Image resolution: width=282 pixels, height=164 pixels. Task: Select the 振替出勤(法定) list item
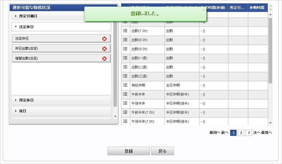(61, 58)
